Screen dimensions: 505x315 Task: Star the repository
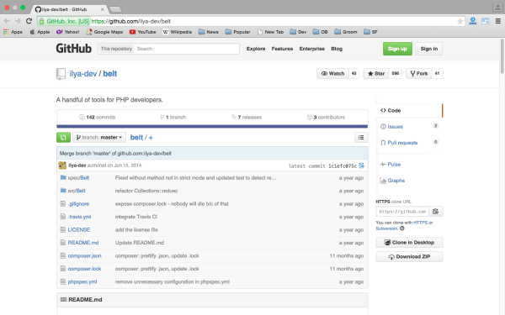[x=376, y=73]
